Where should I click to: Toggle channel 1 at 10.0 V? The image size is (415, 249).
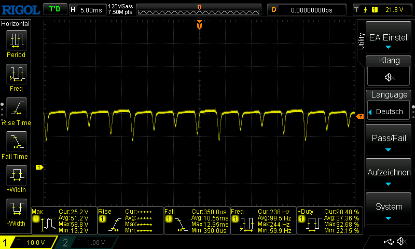coord(29,242)
